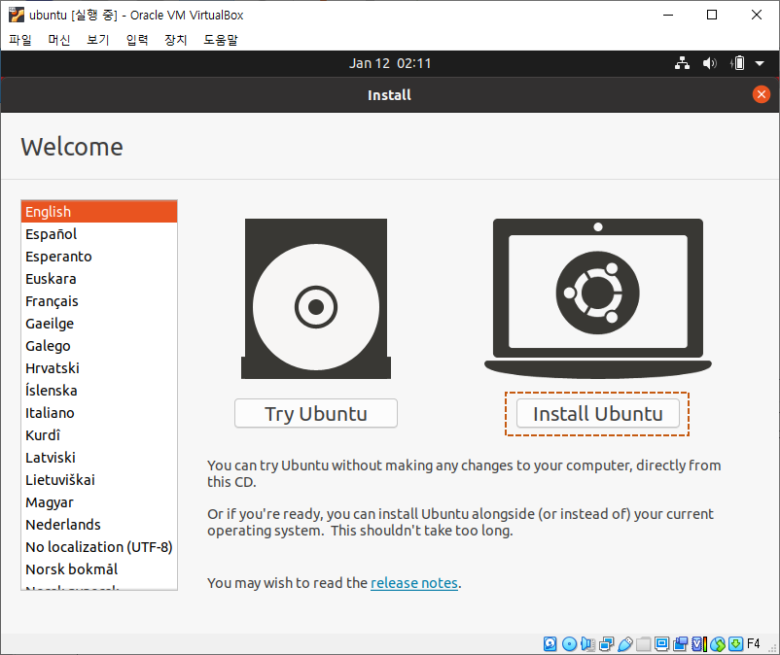780x655 pixels.
Task: Click the VirtualBox hard disk activity icon
Action: point(550,644)
